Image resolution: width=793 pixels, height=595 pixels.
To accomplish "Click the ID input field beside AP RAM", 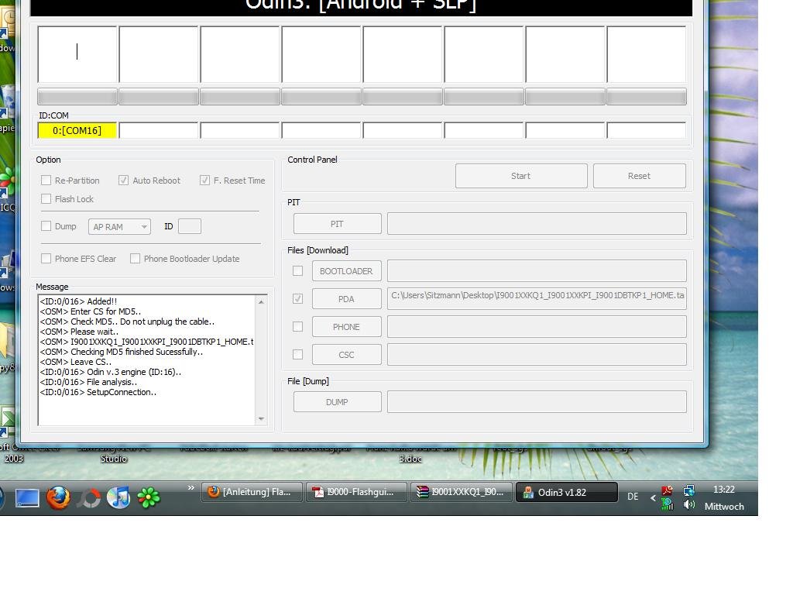I will click(190, 226).
